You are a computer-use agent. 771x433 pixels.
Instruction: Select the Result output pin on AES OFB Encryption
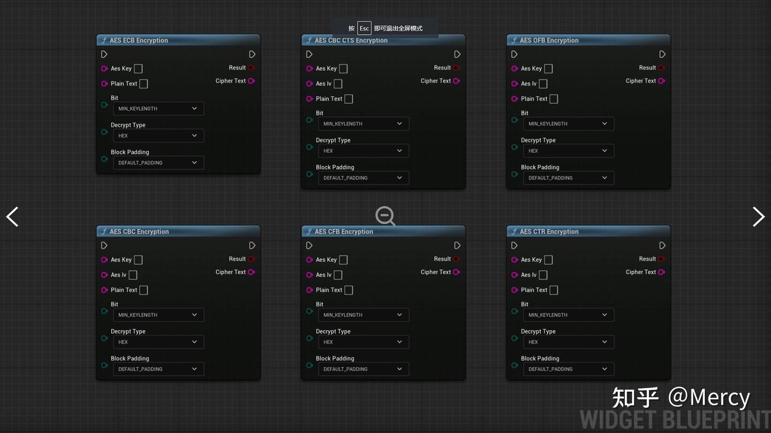(662, 68)
